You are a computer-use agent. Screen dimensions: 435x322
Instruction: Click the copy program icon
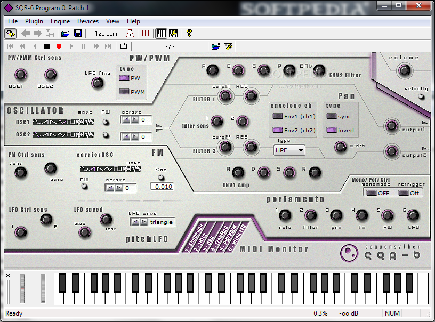(50, 34)
